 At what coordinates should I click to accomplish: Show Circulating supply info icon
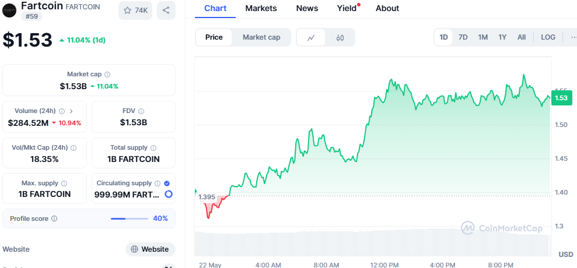click(x=158, y=183)
